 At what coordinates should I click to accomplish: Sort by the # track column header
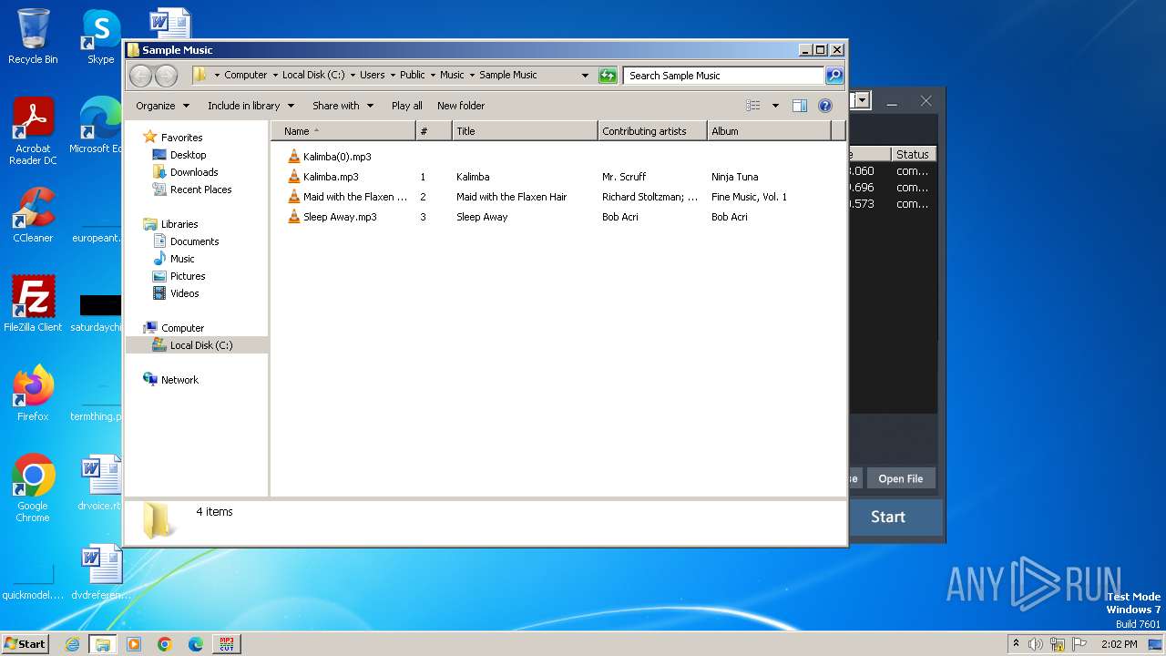434,131
